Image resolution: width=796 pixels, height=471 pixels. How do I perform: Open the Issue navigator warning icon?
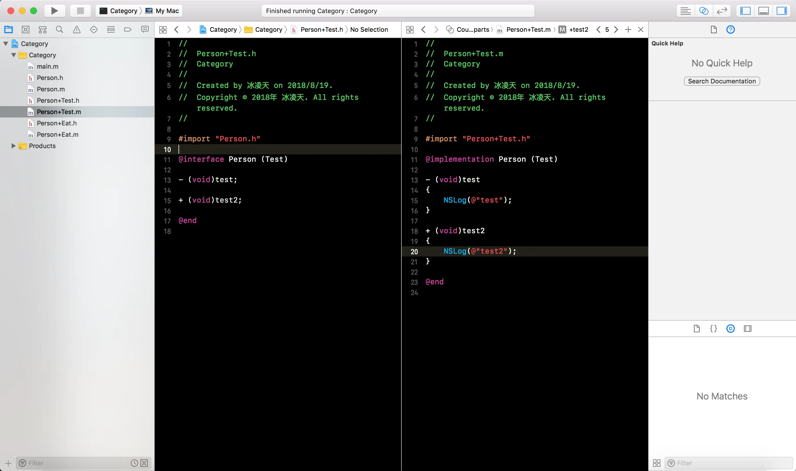point(77,30)
